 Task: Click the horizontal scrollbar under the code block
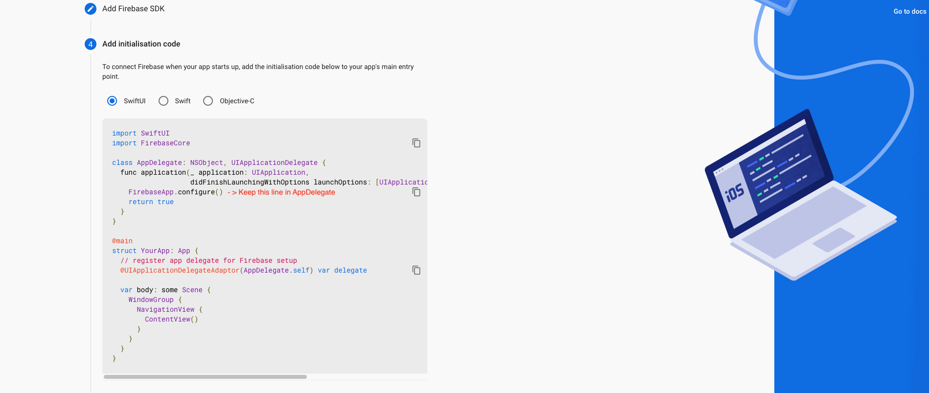click(205, 377)
